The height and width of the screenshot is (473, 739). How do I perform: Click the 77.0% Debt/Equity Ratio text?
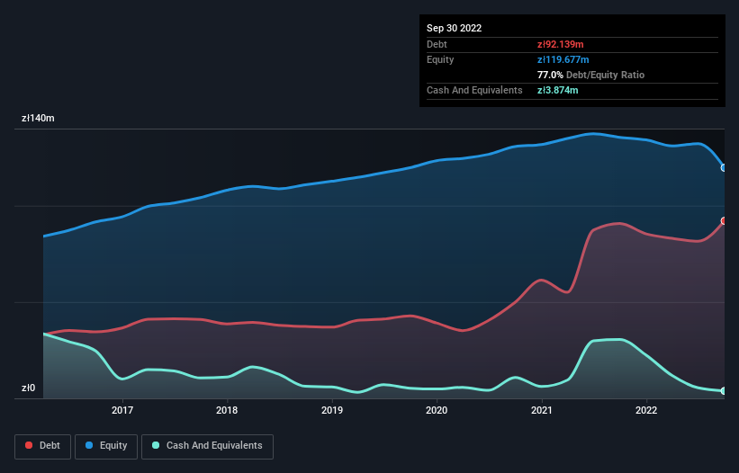click(x=590, y=75)
